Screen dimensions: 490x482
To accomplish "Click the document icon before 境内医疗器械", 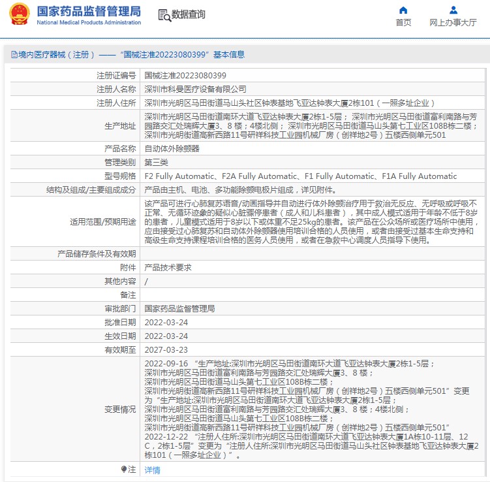I will (14, 55).
